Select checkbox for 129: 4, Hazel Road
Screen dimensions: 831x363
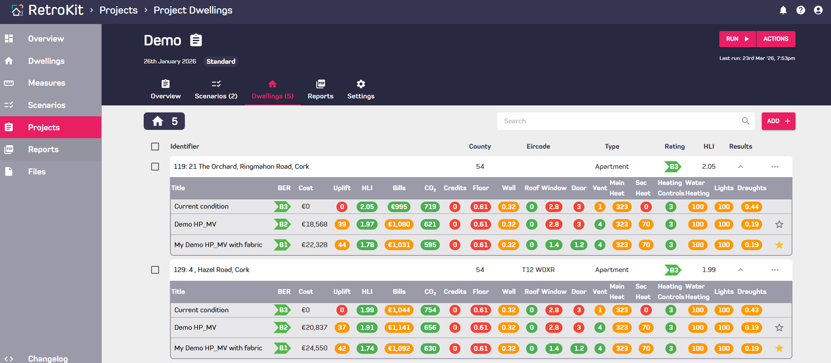tap(155, 270)
